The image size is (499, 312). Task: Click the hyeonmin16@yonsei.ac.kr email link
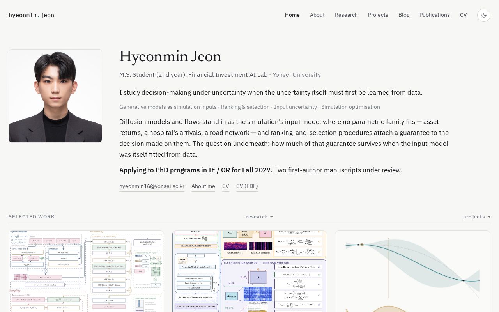point(152,186)
